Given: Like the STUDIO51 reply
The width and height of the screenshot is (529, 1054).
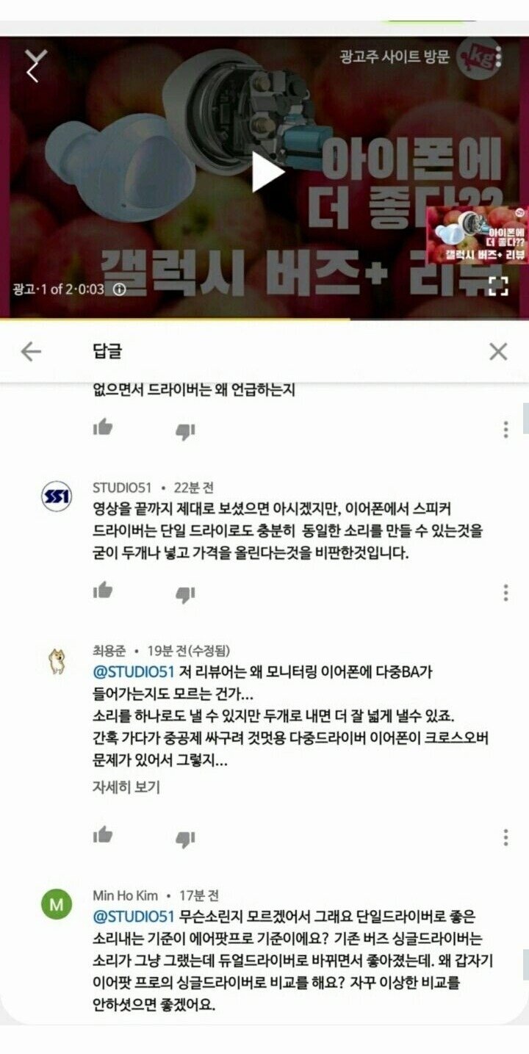Looking at the screenshot, I should point(103,591).
